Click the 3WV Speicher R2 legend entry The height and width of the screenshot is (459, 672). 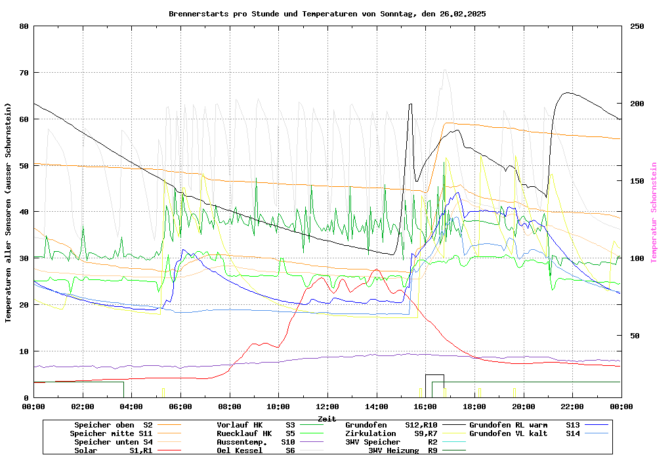[391, 442]
